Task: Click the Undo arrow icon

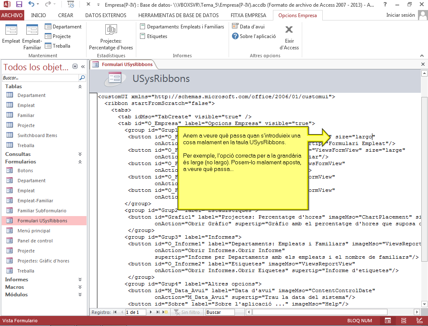Action: pos(31,4)
